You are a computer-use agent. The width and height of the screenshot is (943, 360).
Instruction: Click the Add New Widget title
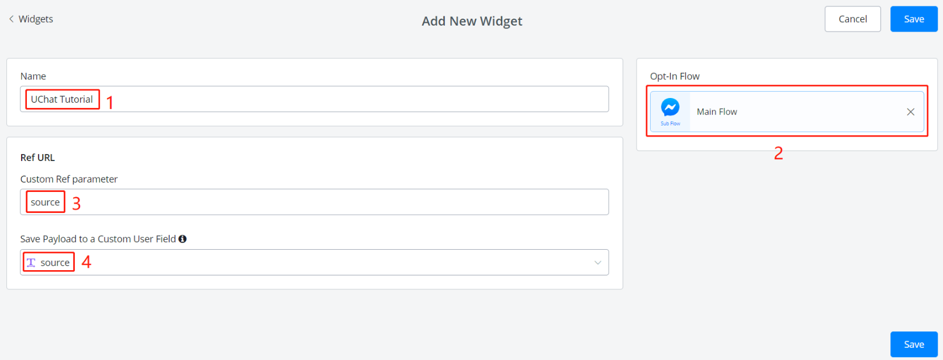coord(472,21)
